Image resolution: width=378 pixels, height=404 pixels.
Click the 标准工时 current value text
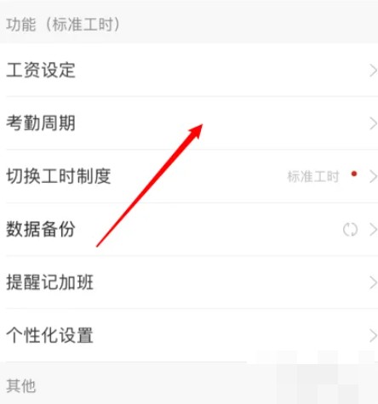tap(313, 177)
